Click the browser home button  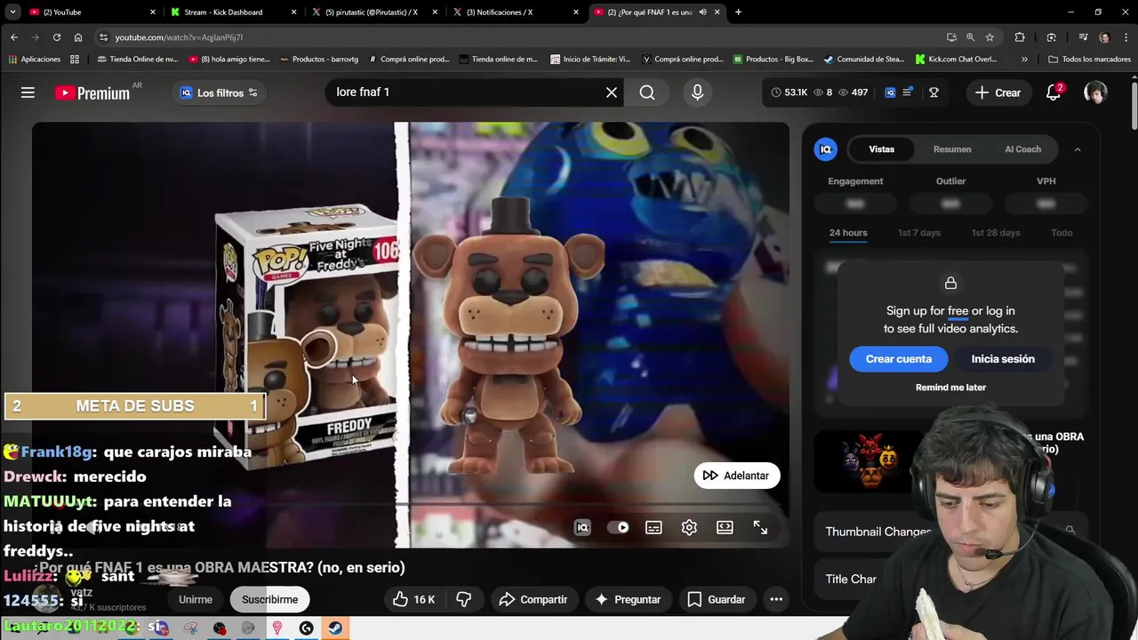pos(78,37)
